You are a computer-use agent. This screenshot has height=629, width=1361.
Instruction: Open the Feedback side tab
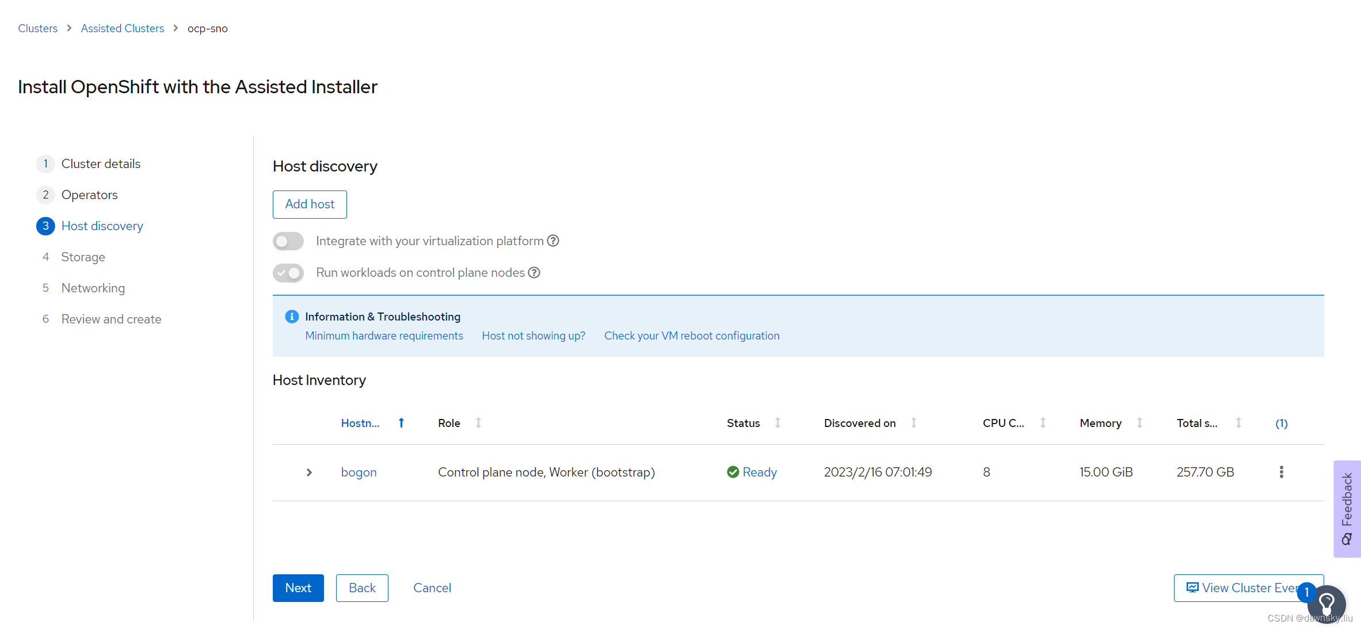tap(1347, 508)
